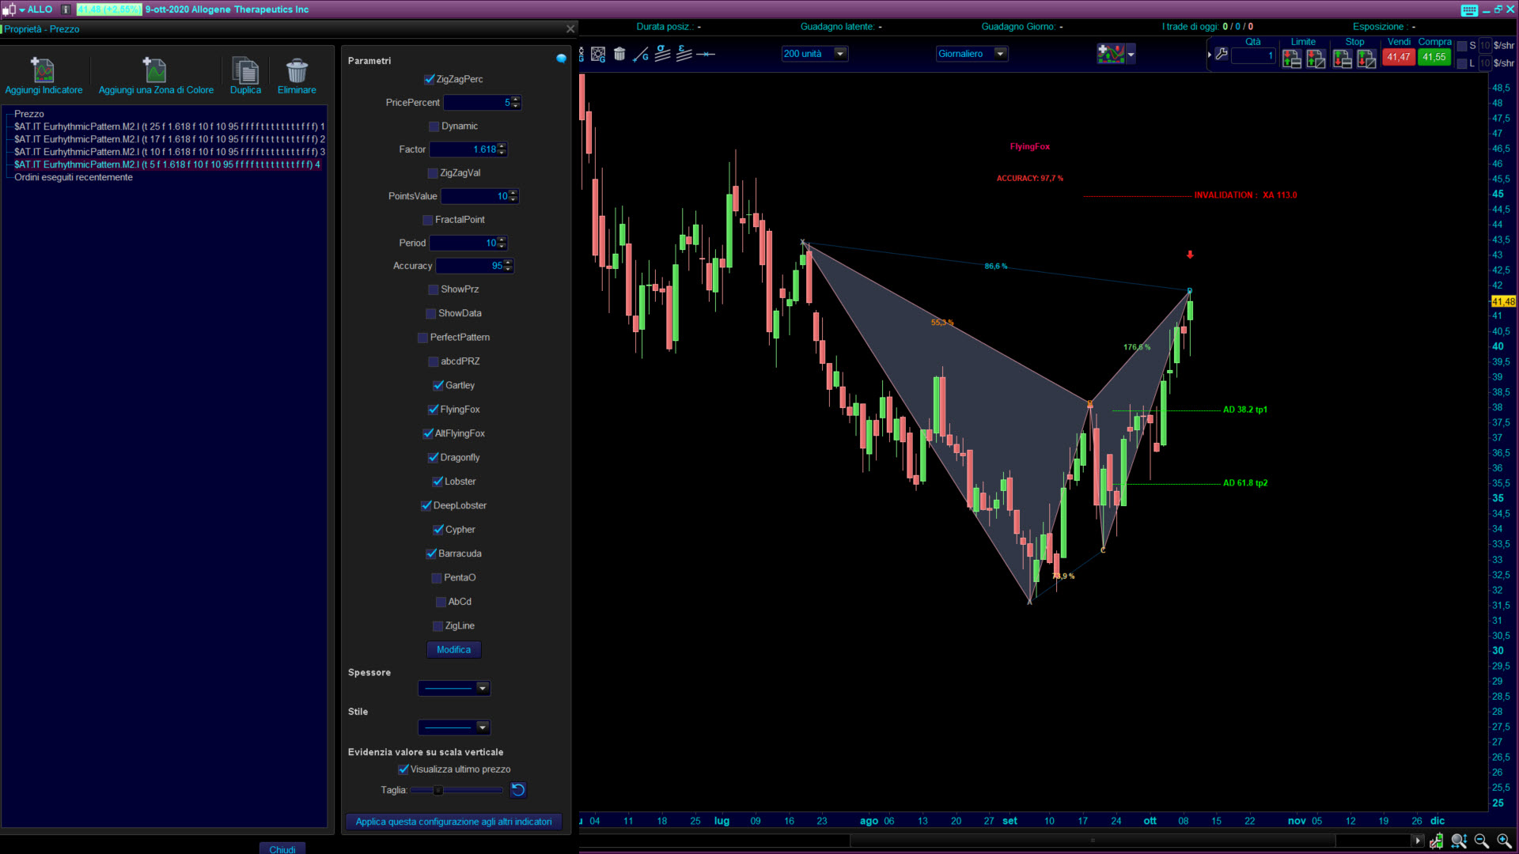1519x854 pixels.
Task: Click the order settings wrench icon
Action: (1222, 54)
